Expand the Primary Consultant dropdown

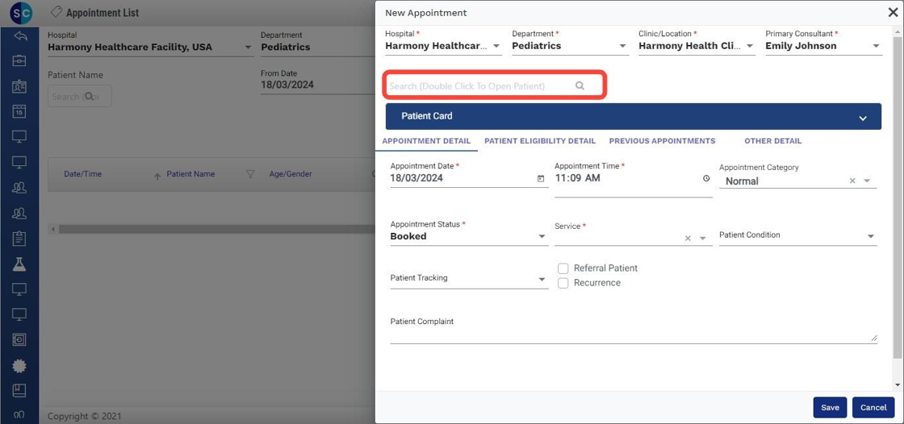tap(877, 47)
